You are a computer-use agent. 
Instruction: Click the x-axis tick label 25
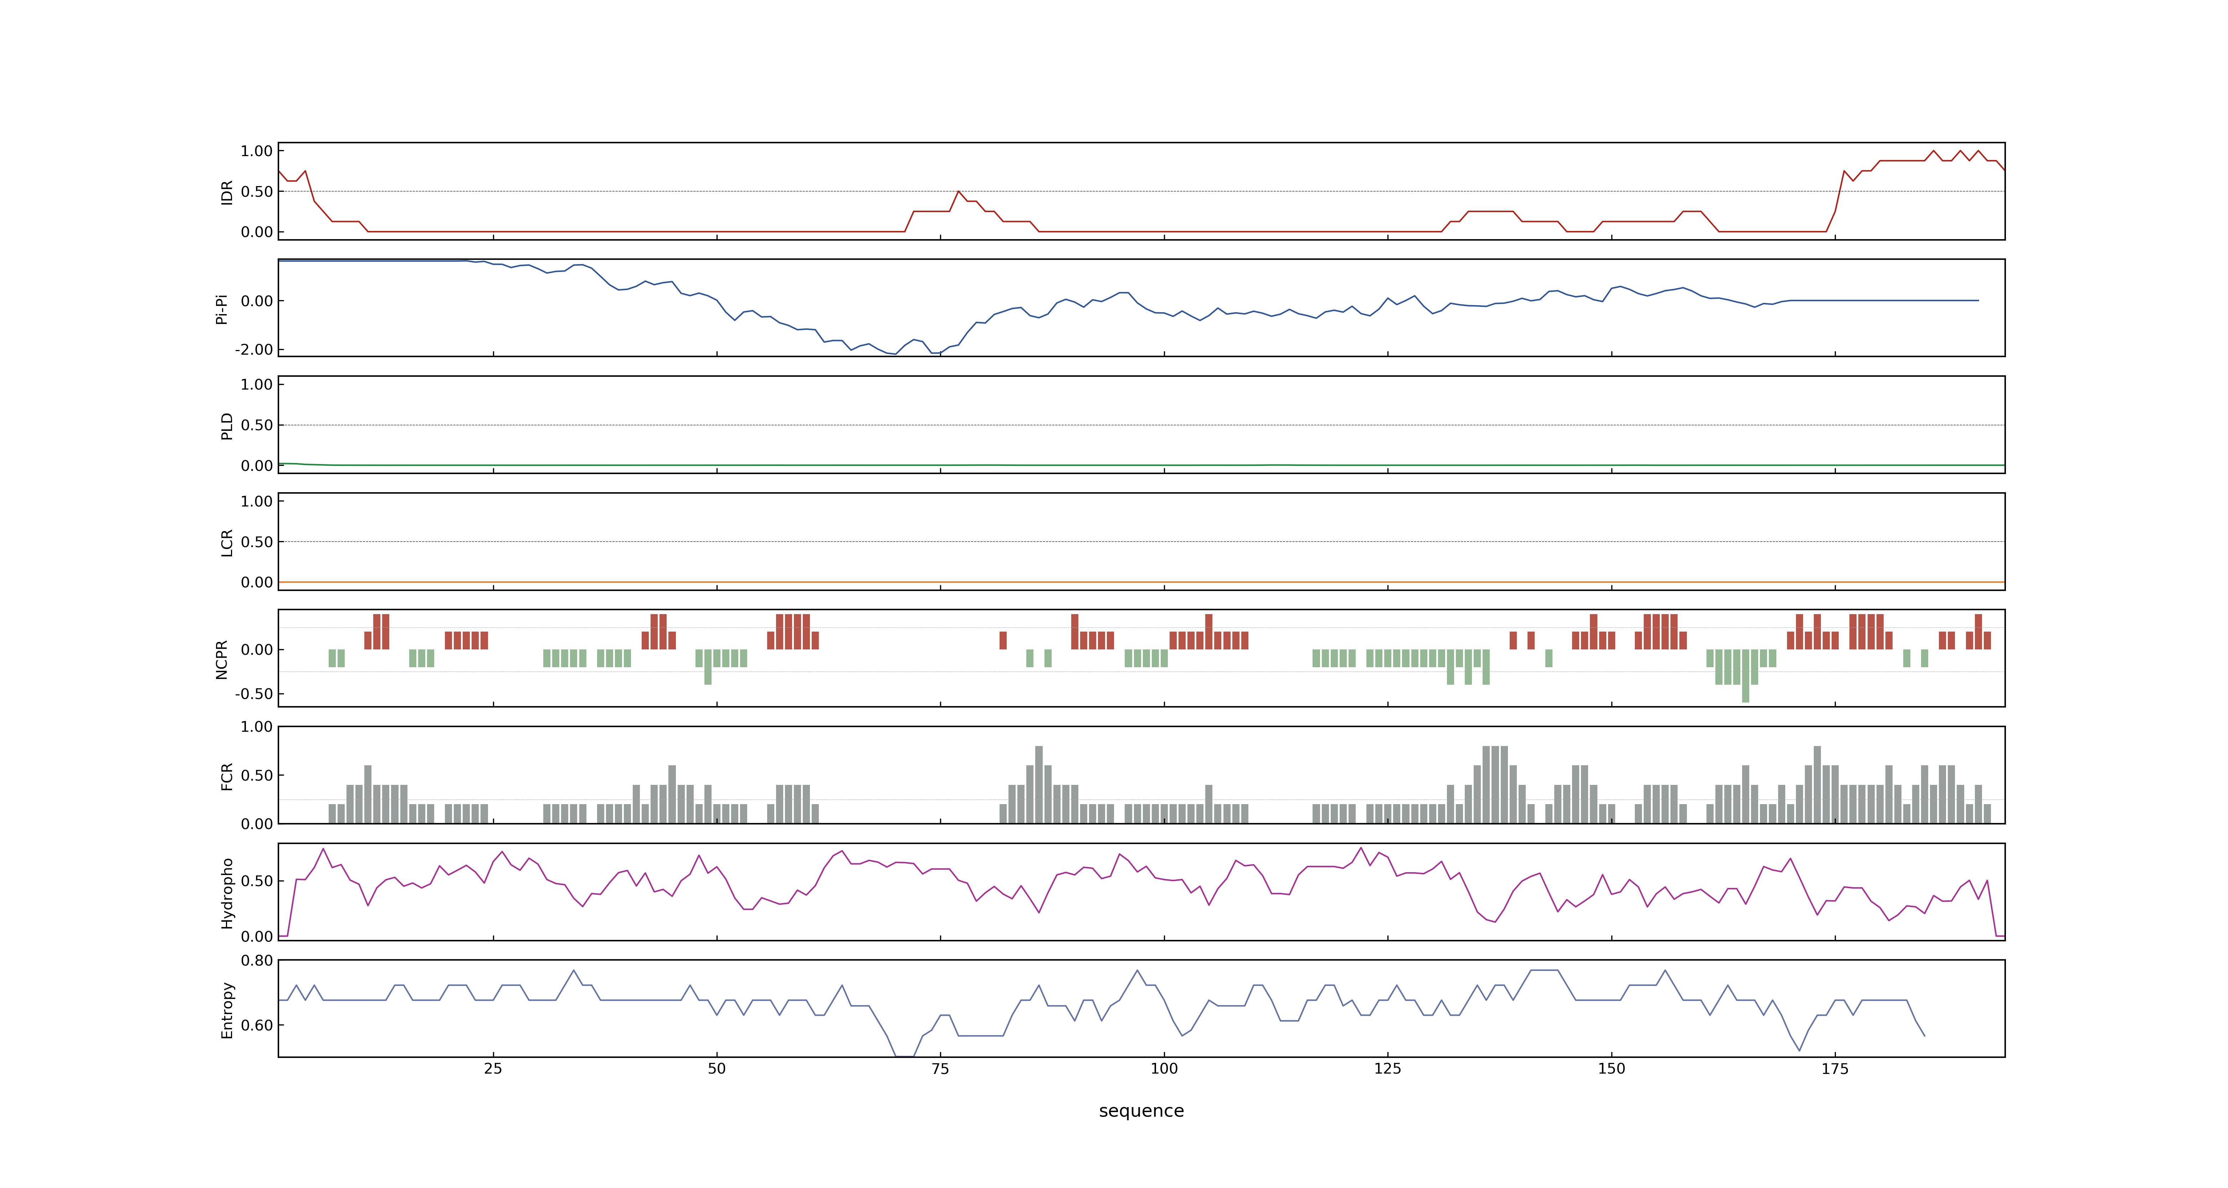pyautogui.click(x=493, y=1069)
